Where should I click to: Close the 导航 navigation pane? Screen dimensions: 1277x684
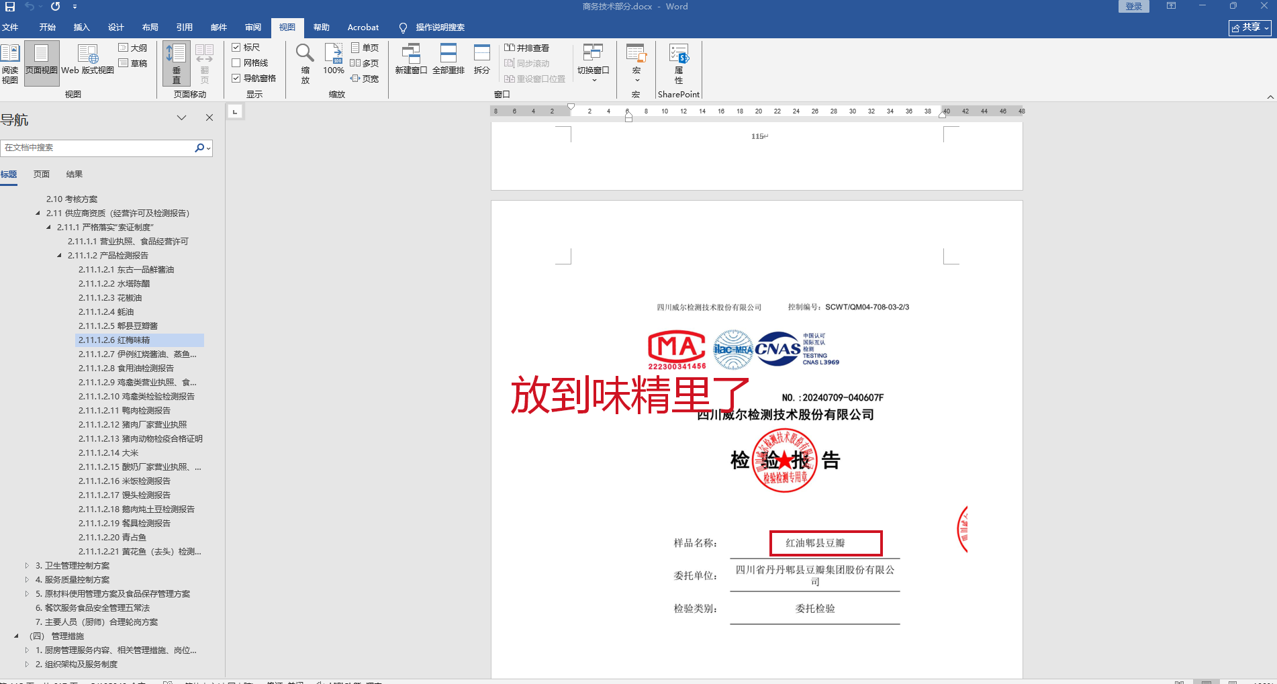209,117
